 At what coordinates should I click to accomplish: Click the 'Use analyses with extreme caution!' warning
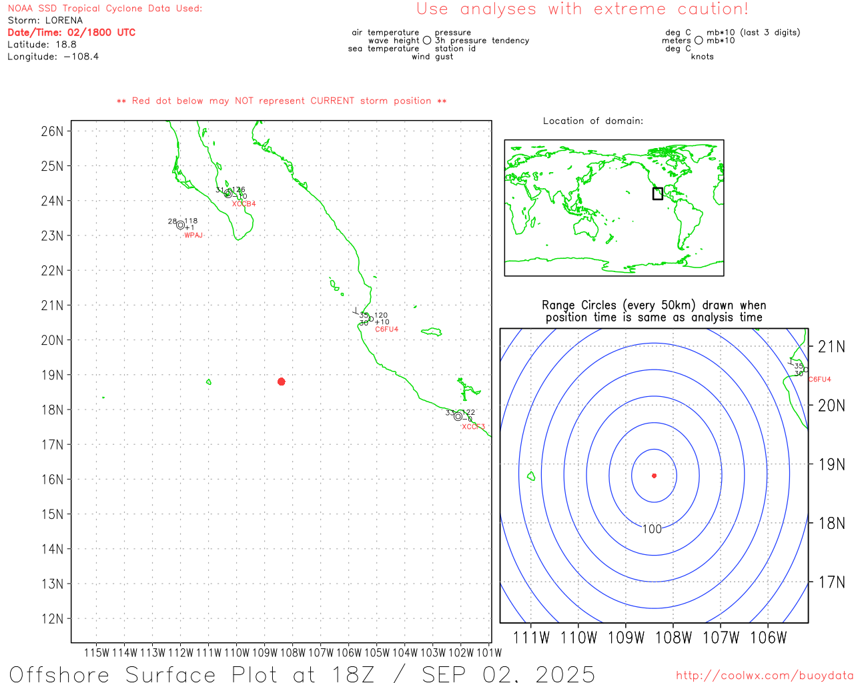[x=582, y=9]
